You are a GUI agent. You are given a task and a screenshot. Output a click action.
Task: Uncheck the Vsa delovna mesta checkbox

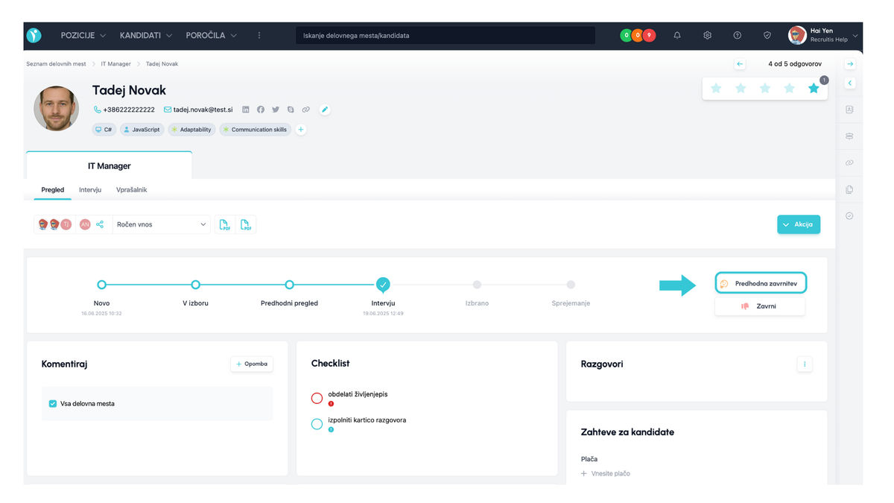[x=53, y=404]
